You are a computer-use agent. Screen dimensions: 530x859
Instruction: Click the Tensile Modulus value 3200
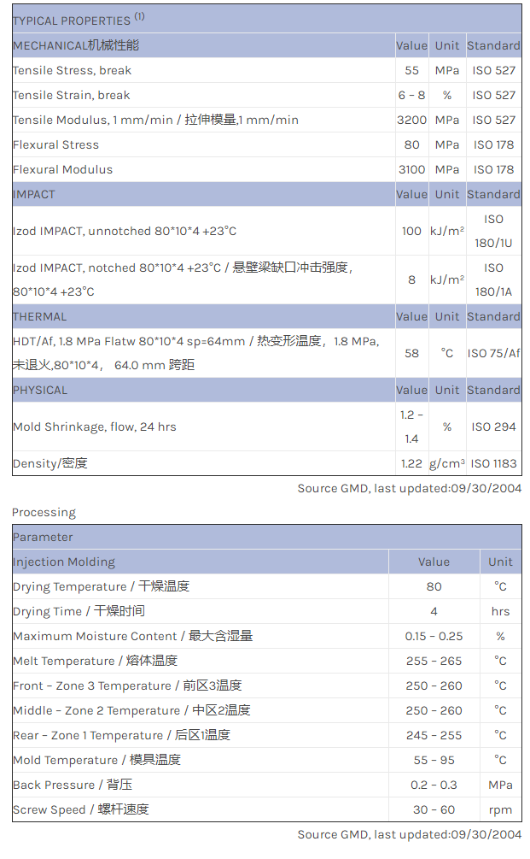[x=411, y=120]
